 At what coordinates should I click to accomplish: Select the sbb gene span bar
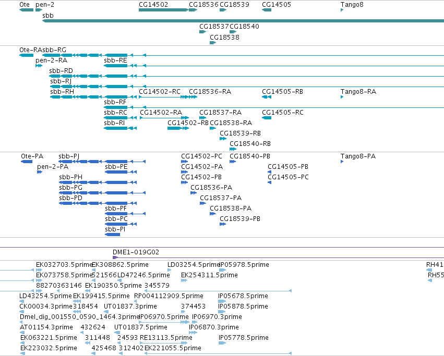point(243,21)
